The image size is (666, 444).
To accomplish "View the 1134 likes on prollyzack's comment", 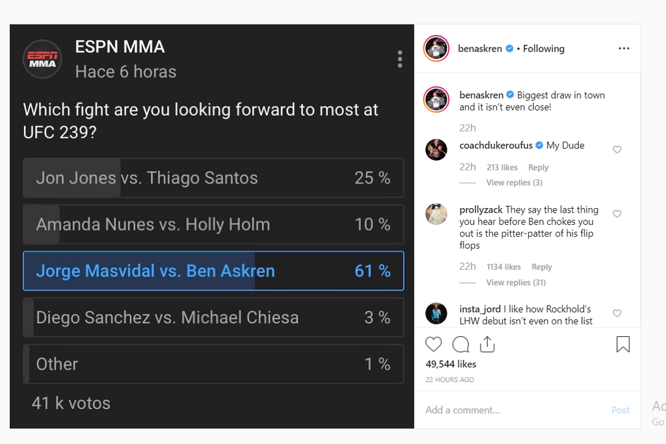I will (503, 267).
